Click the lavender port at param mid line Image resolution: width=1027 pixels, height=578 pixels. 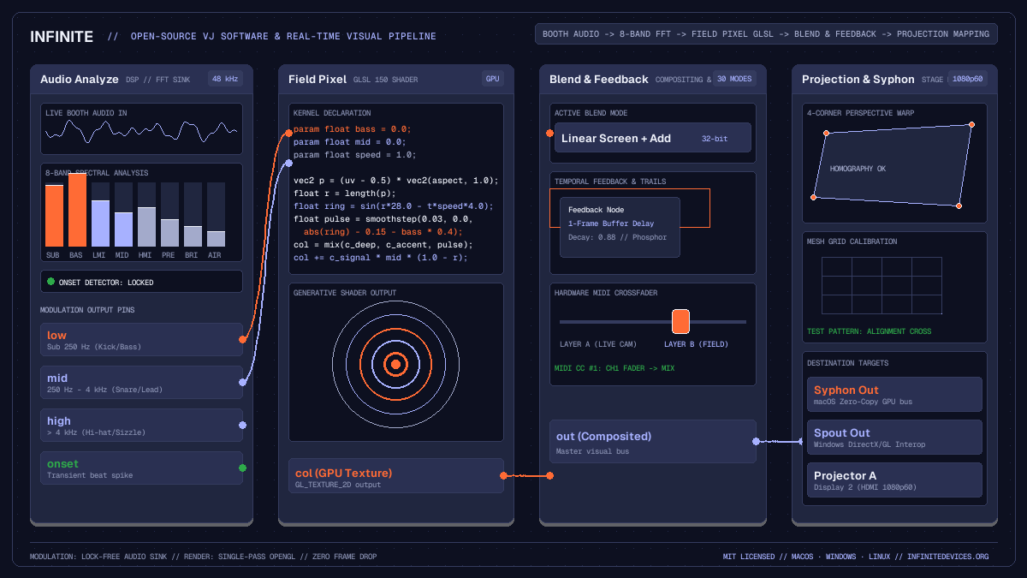point(288,163)
